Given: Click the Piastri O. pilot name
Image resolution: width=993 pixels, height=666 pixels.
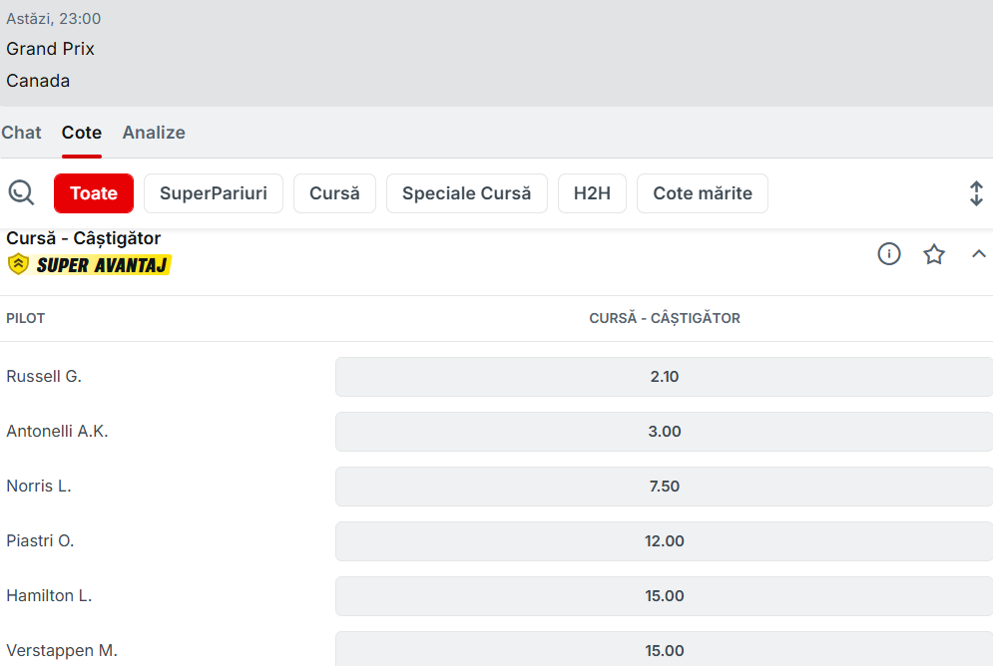Looking at the screenshot, I should (40, 540).
